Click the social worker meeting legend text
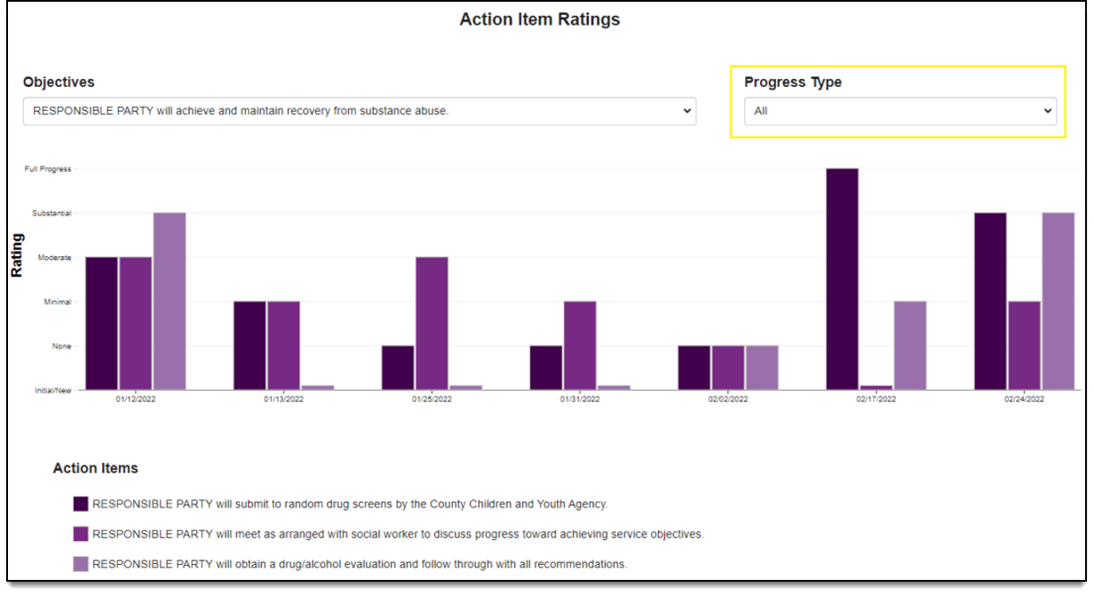1094x595 pixels. point(398,534)
